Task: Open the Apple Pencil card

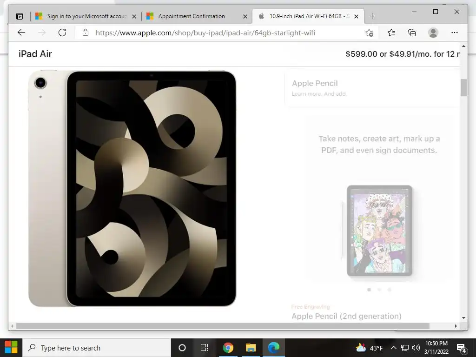Action: point(372,88)
